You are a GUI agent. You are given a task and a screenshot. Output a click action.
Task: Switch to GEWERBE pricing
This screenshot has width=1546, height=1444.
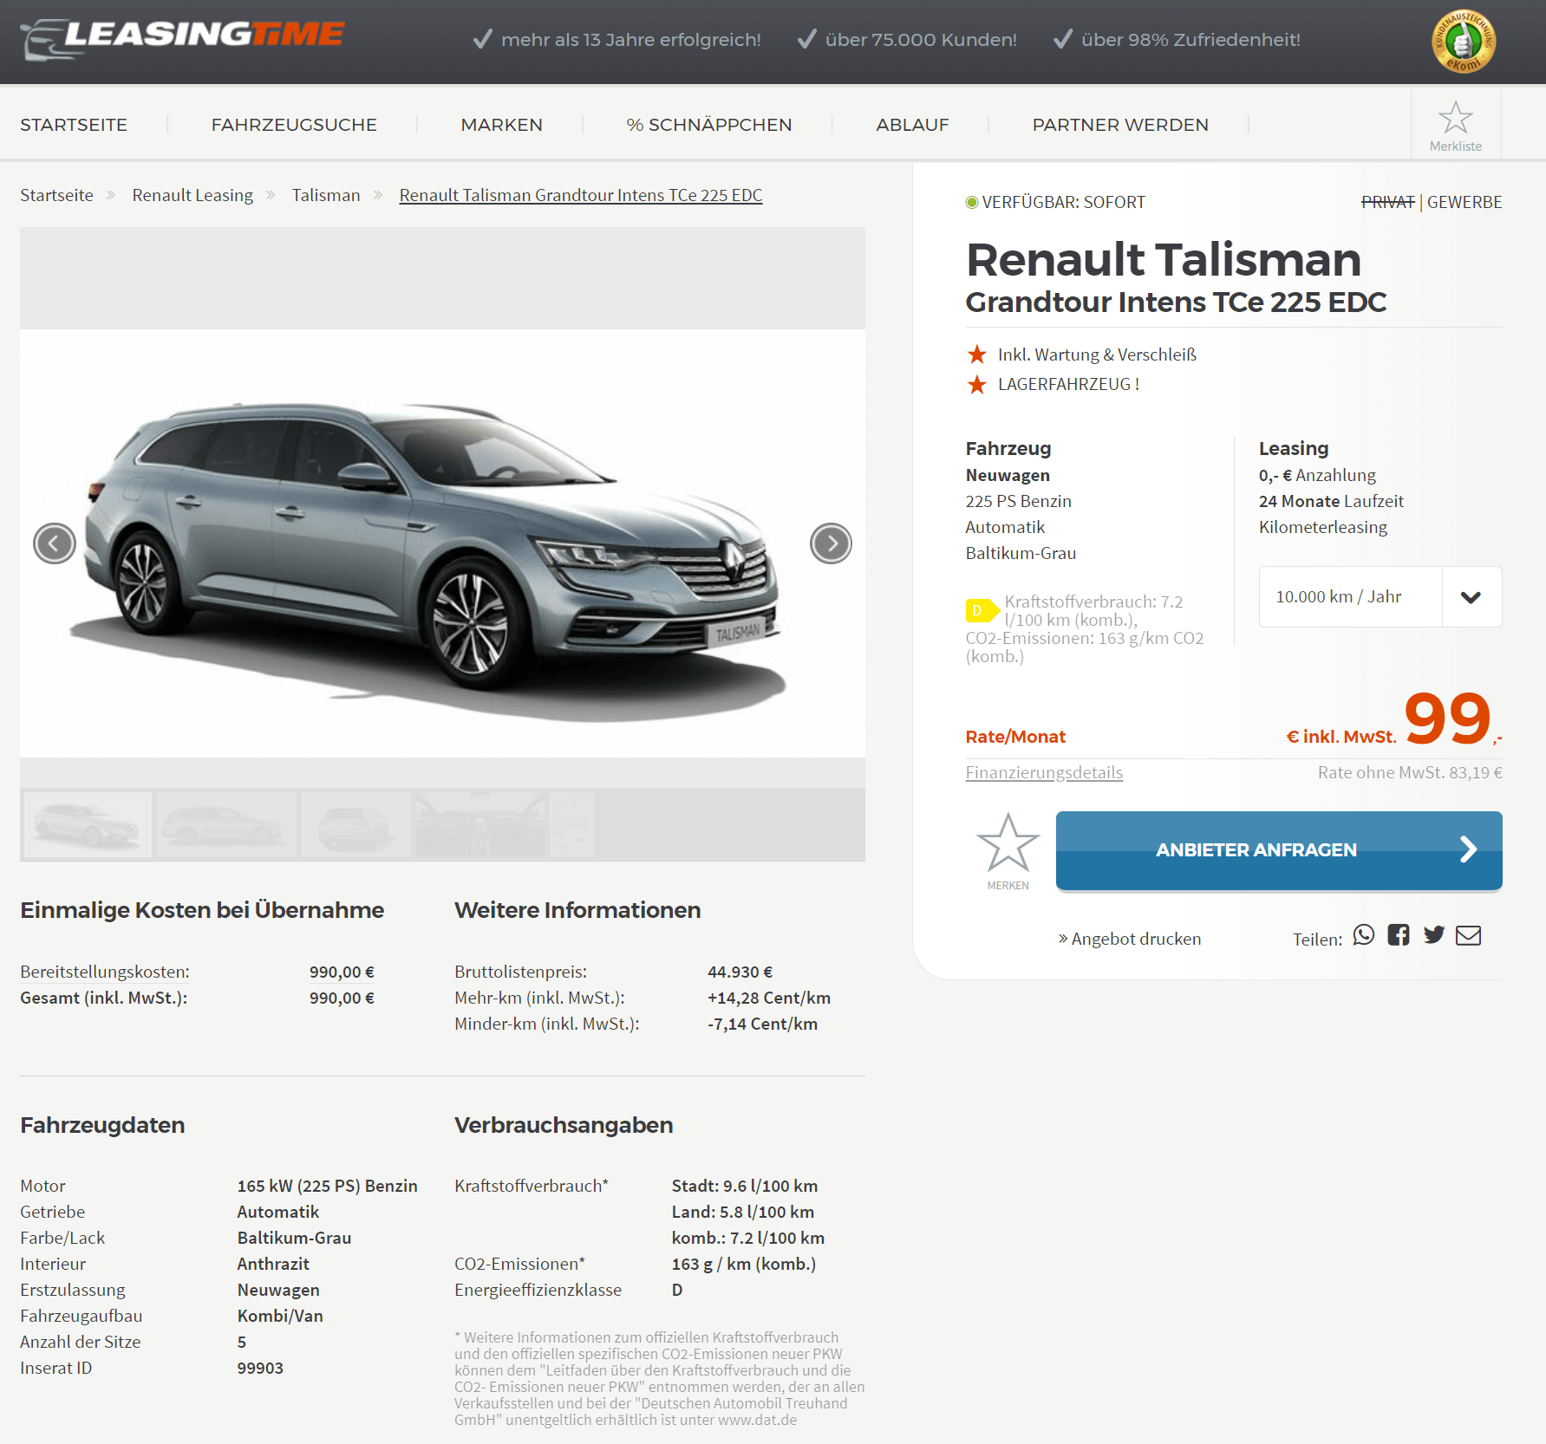[x=1464, y=202]
